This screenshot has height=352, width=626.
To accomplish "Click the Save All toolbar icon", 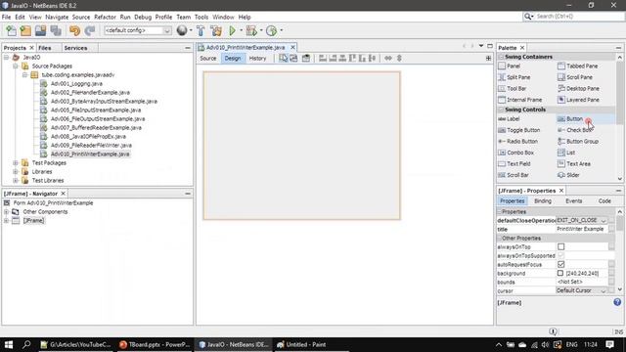I will point(56,30).
